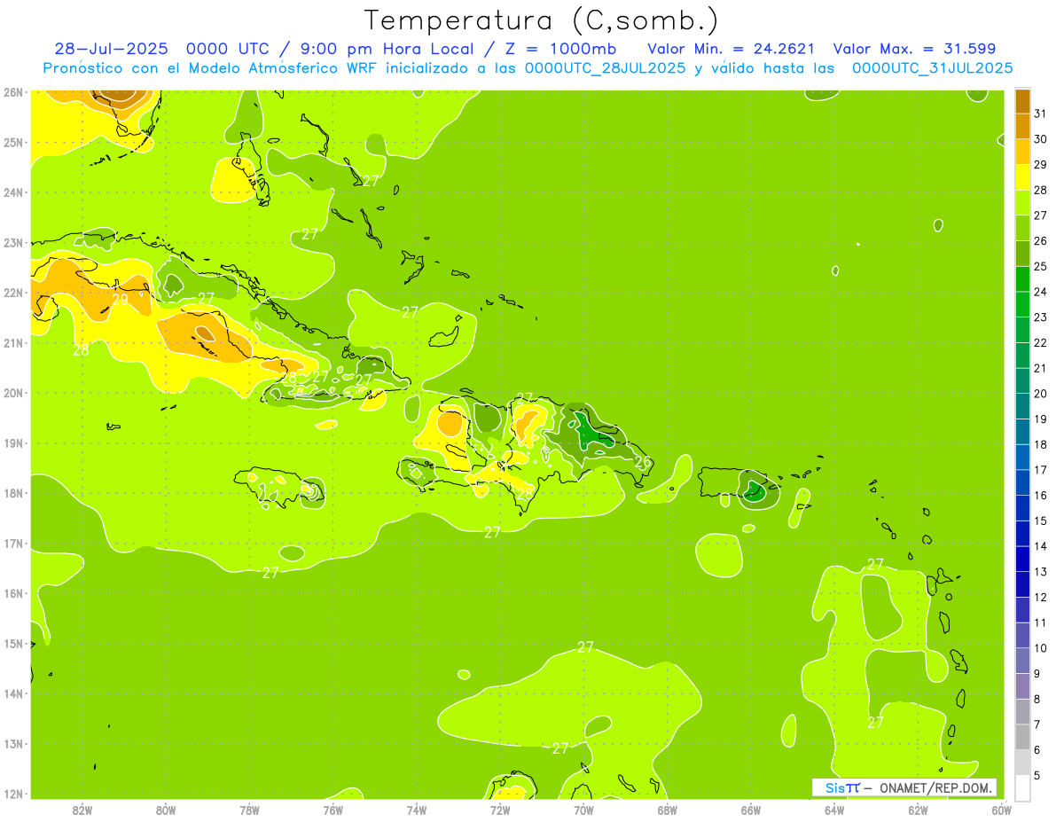Click the lime swatch between 27 and 28
The height and width of the screenshot is (822, 1064).
coord(1022,203)
